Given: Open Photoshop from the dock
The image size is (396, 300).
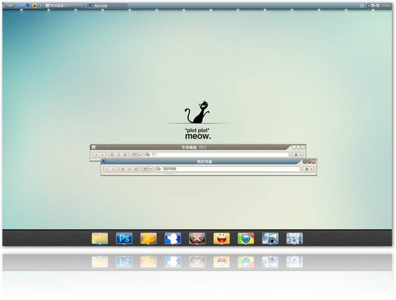Looking at the screenshot, I should click(x=124, y=238).
